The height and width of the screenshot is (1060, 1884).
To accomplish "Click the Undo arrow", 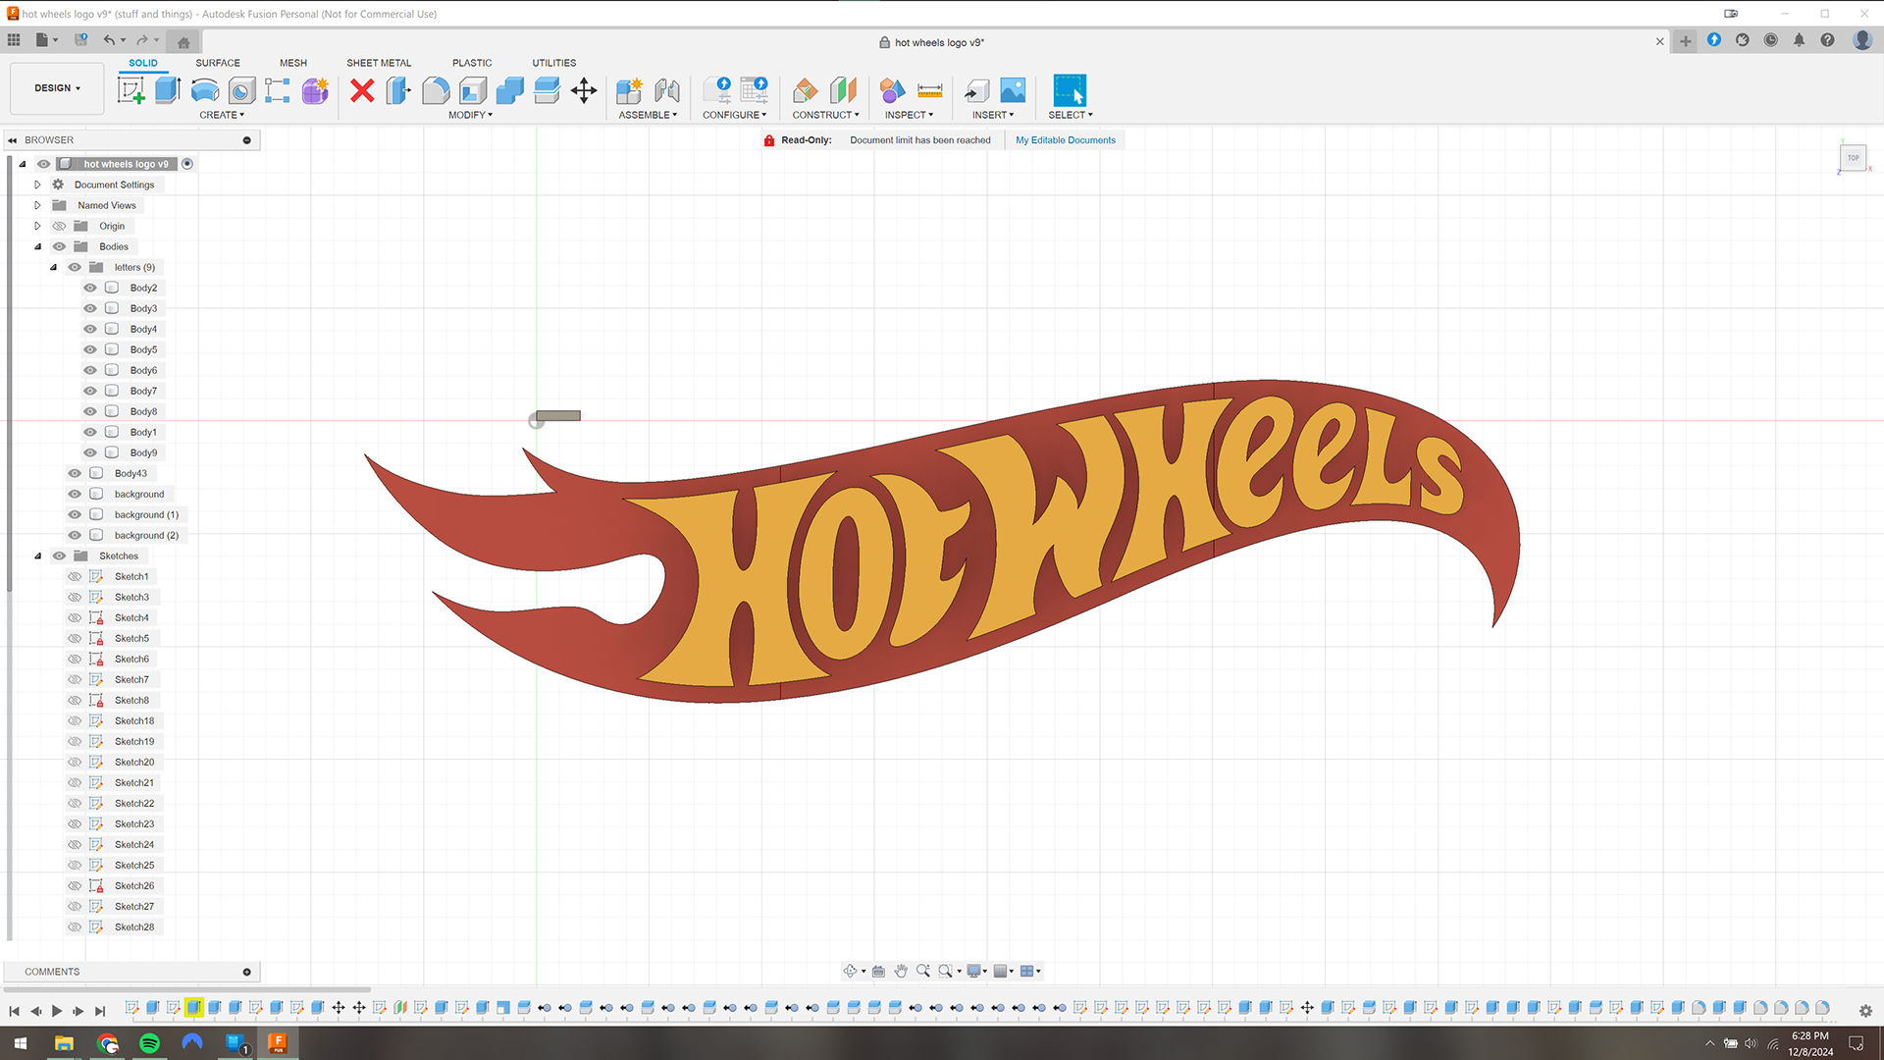I will pos(109,40).
